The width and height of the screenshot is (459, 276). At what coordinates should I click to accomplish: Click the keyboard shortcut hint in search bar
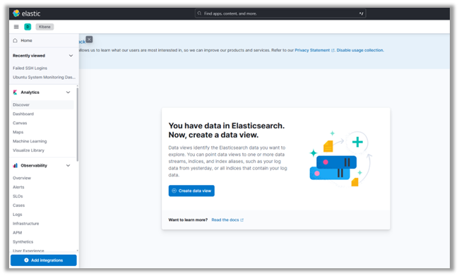coord(361,13)
